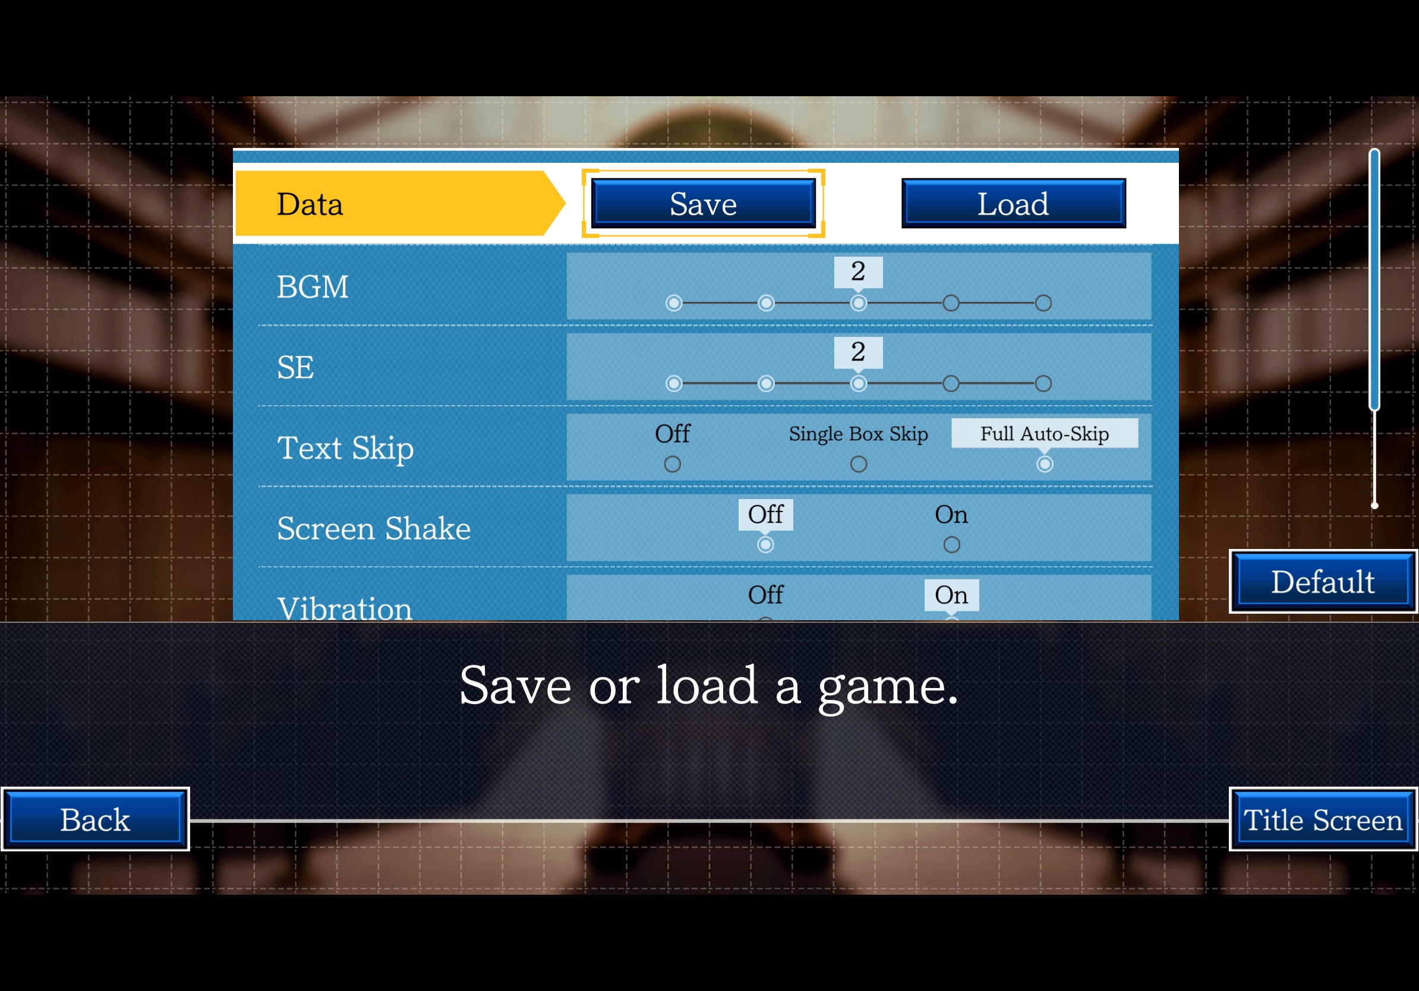Click the Default button to reset settings
1419x991 pixels.
(x=1321, y=580)
